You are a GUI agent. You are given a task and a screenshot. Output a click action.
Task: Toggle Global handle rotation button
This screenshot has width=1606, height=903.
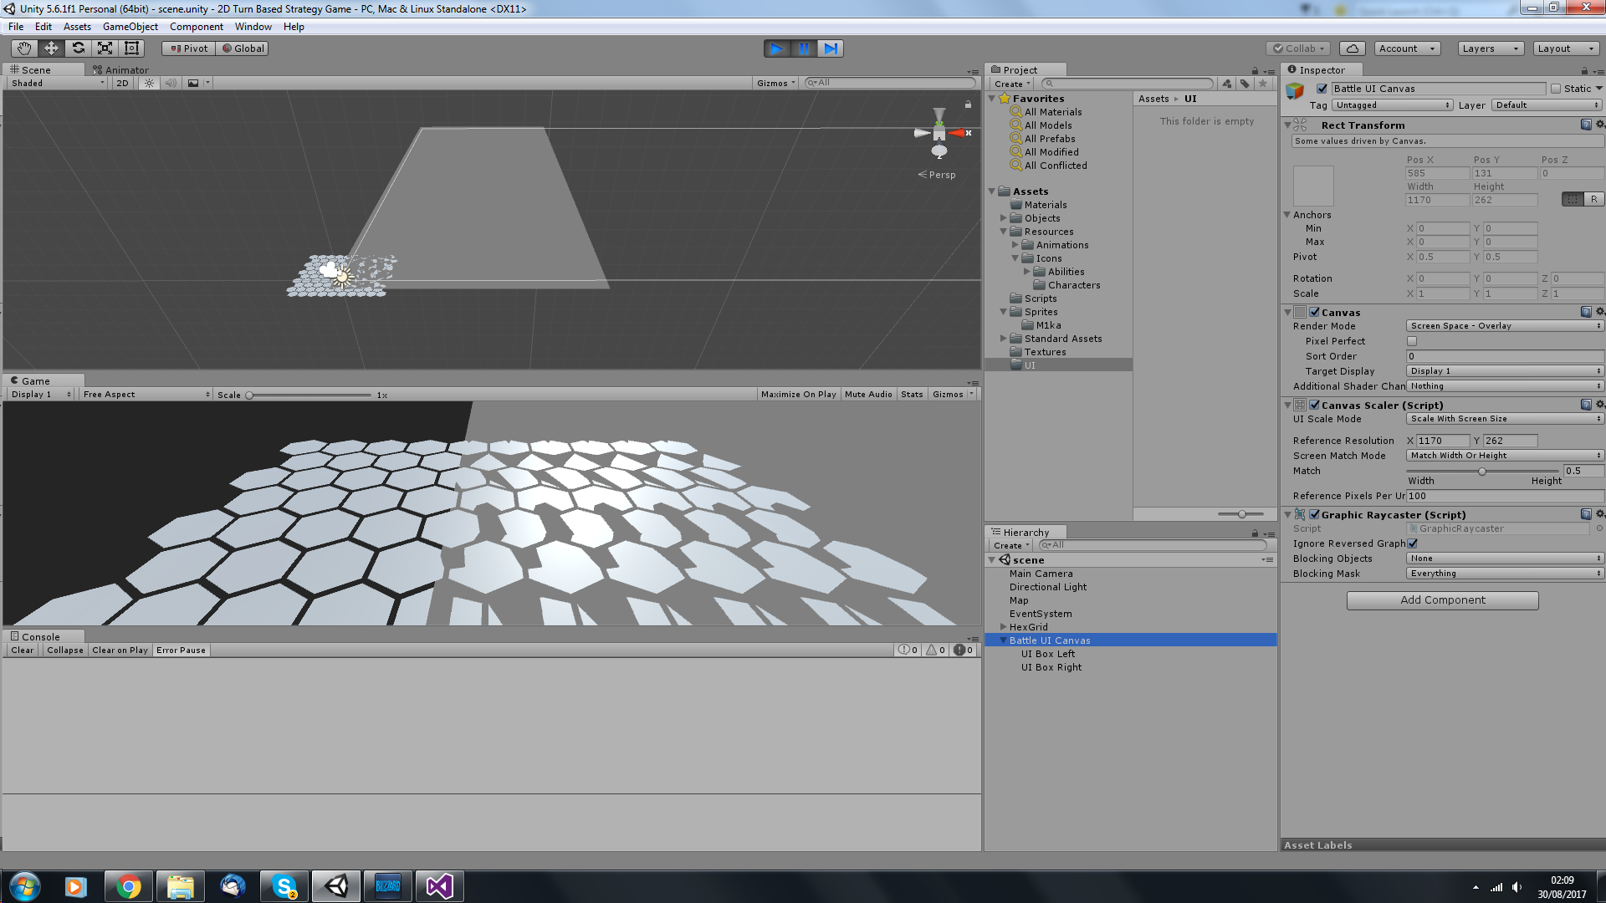point(243,48)
